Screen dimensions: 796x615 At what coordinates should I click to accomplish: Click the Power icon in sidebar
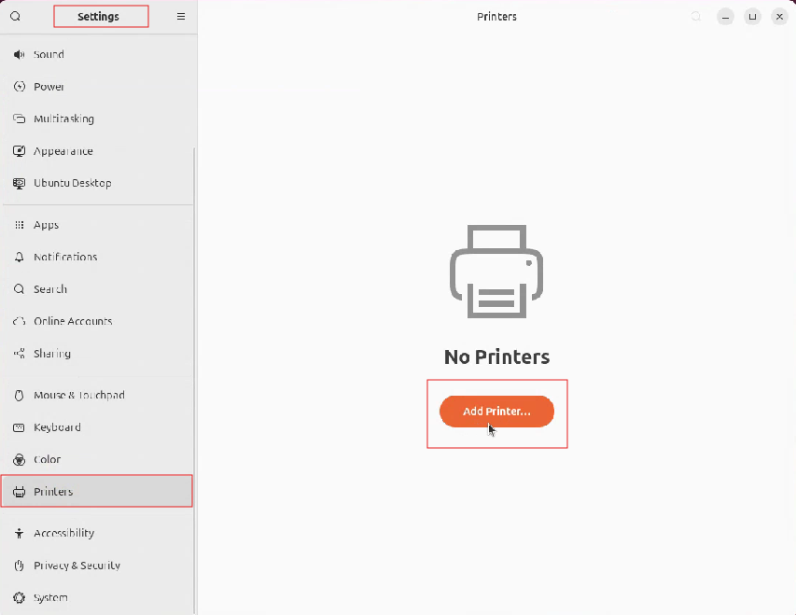(x=19, y=87)
